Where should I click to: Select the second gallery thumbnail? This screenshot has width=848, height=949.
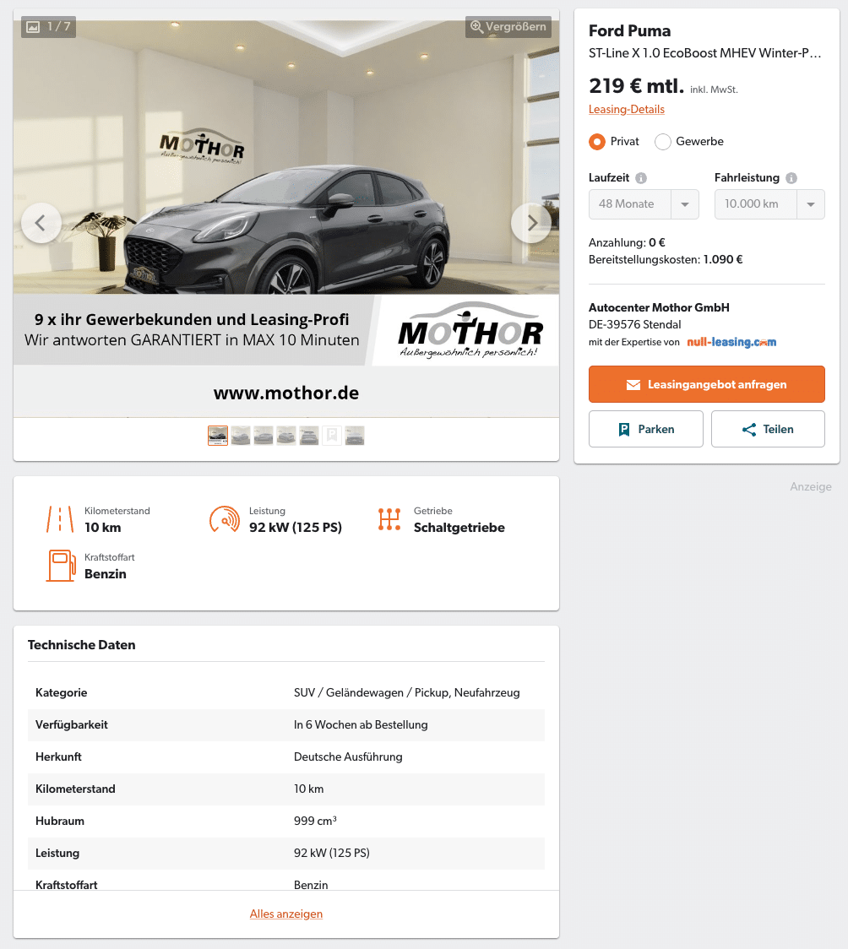241,436
